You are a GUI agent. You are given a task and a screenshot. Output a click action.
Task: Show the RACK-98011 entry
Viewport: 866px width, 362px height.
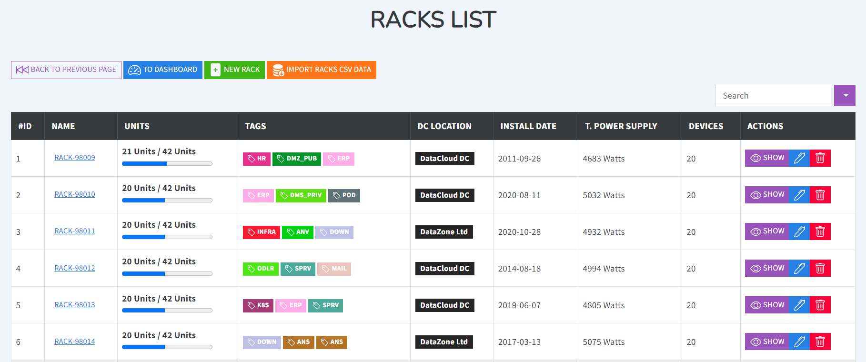[767, 231]
